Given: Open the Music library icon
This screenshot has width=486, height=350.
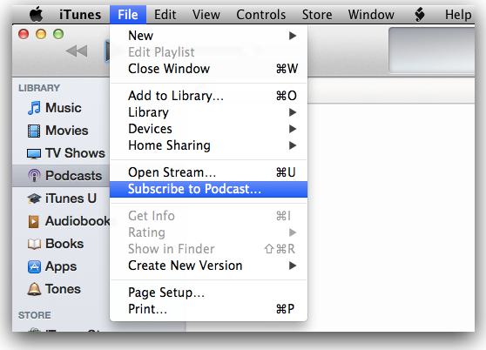Looking at the screenshot, I should (x=34, y=108).
